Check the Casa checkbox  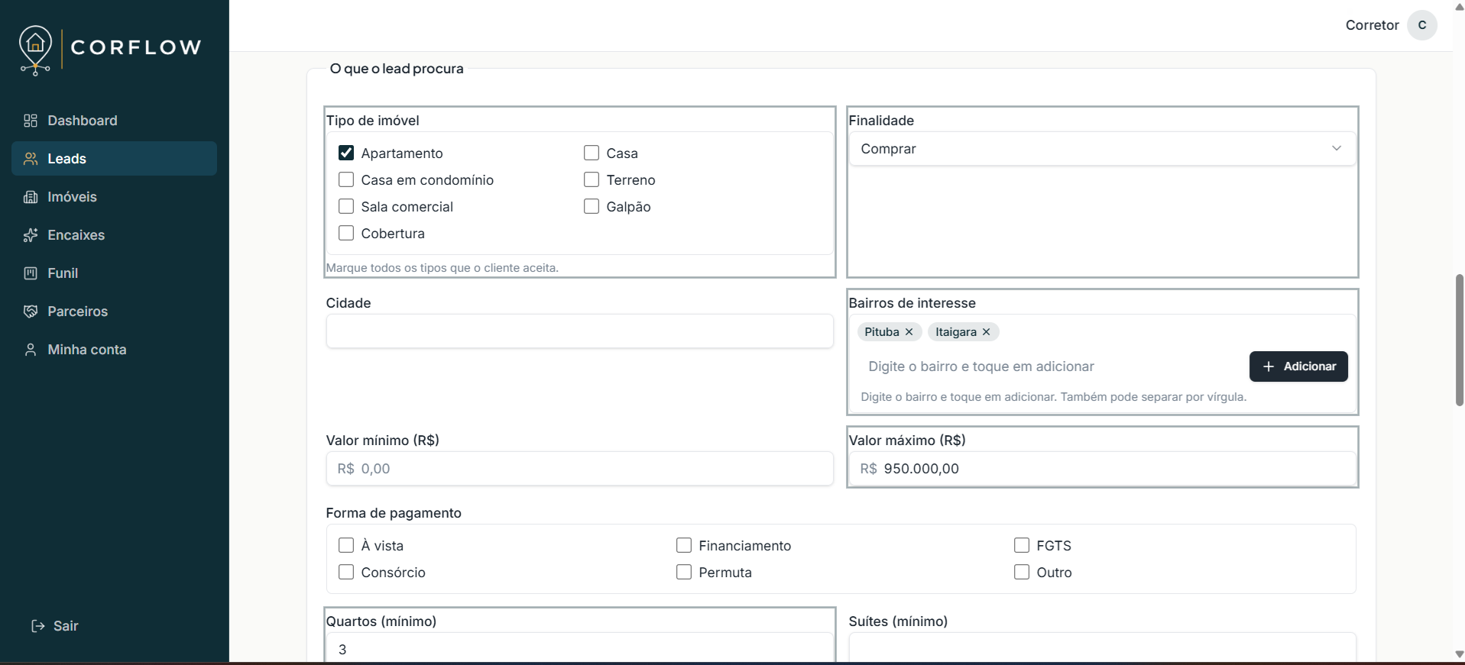click(592, 153)
